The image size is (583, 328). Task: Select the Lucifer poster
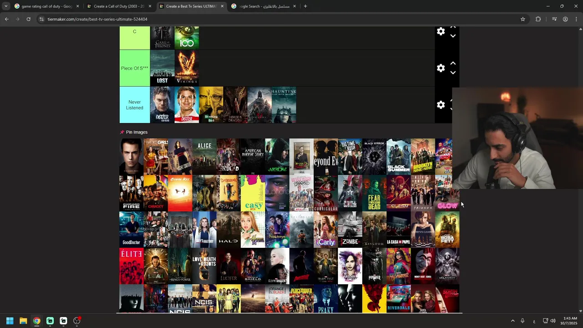coord(229,266)
